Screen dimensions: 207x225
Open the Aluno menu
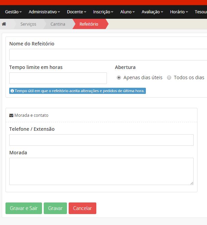[127, 12]
